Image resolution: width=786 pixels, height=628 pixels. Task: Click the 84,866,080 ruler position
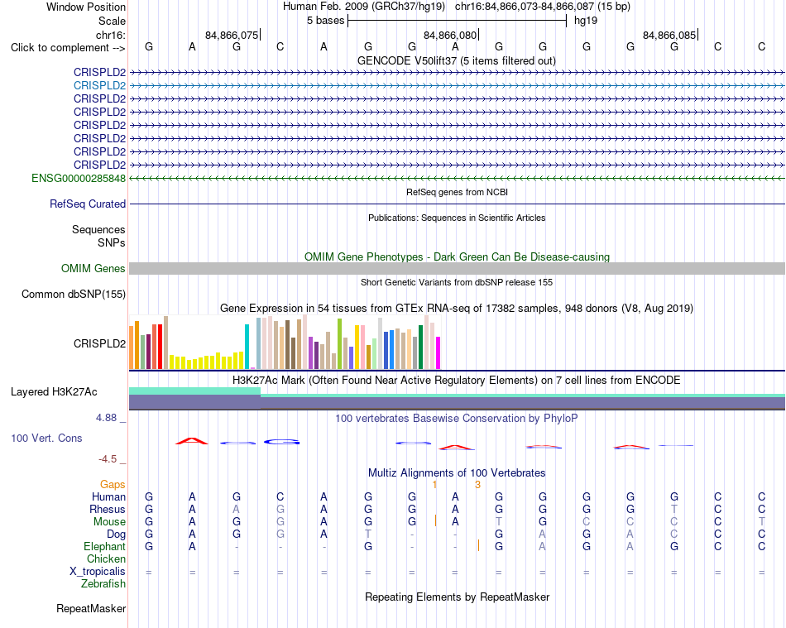[450, 35]
